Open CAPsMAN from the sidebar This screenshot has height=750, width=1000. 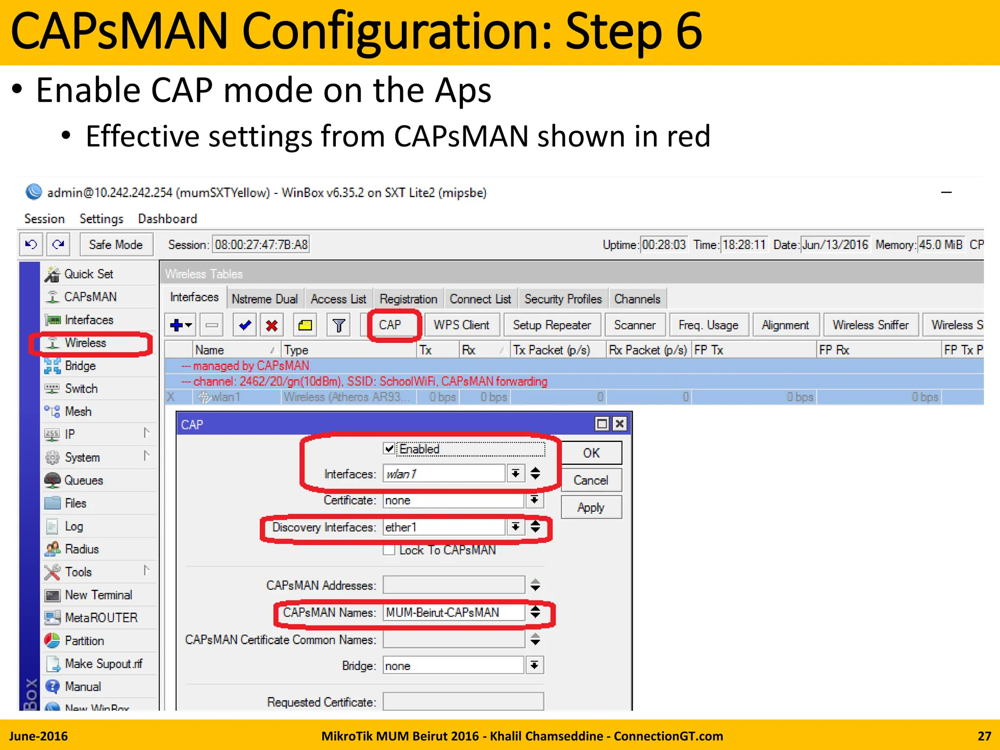pos(90,297)
